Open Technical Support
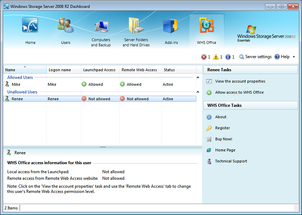The height and width of the screenshot is (215, 302). point(231,161)
